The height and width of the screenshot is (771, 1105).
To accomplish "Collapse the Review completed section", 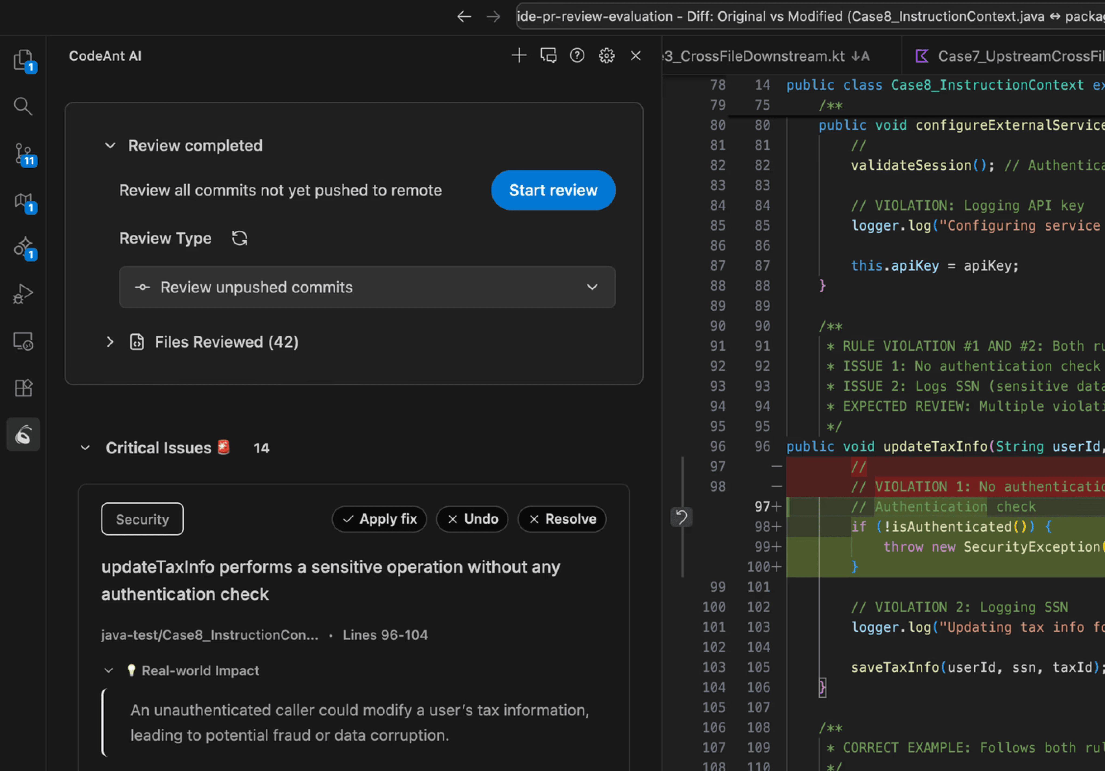I will (110, 145).
